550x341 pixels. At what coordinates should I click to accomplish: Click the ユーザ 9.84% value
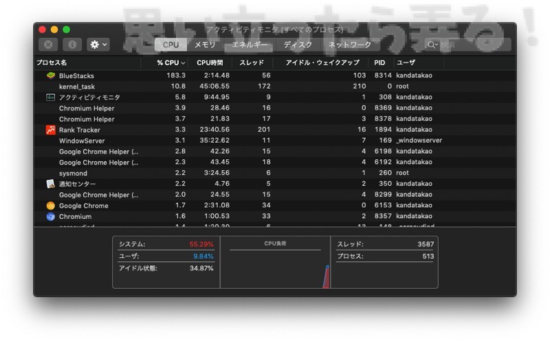coord(203,257)
